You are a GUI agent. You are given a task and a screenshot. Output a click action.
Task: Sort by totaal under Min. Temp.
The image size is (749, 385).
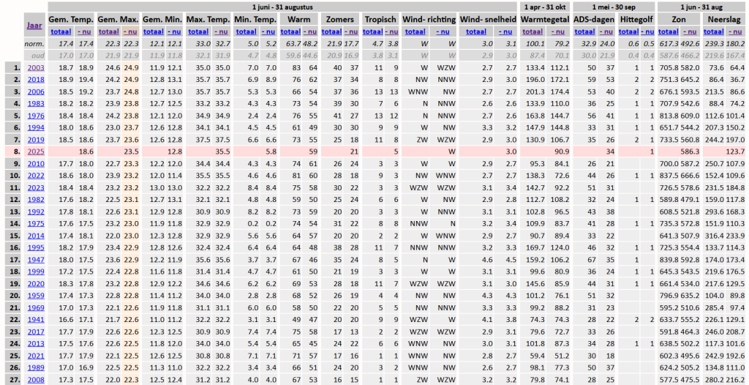point(246,31)
